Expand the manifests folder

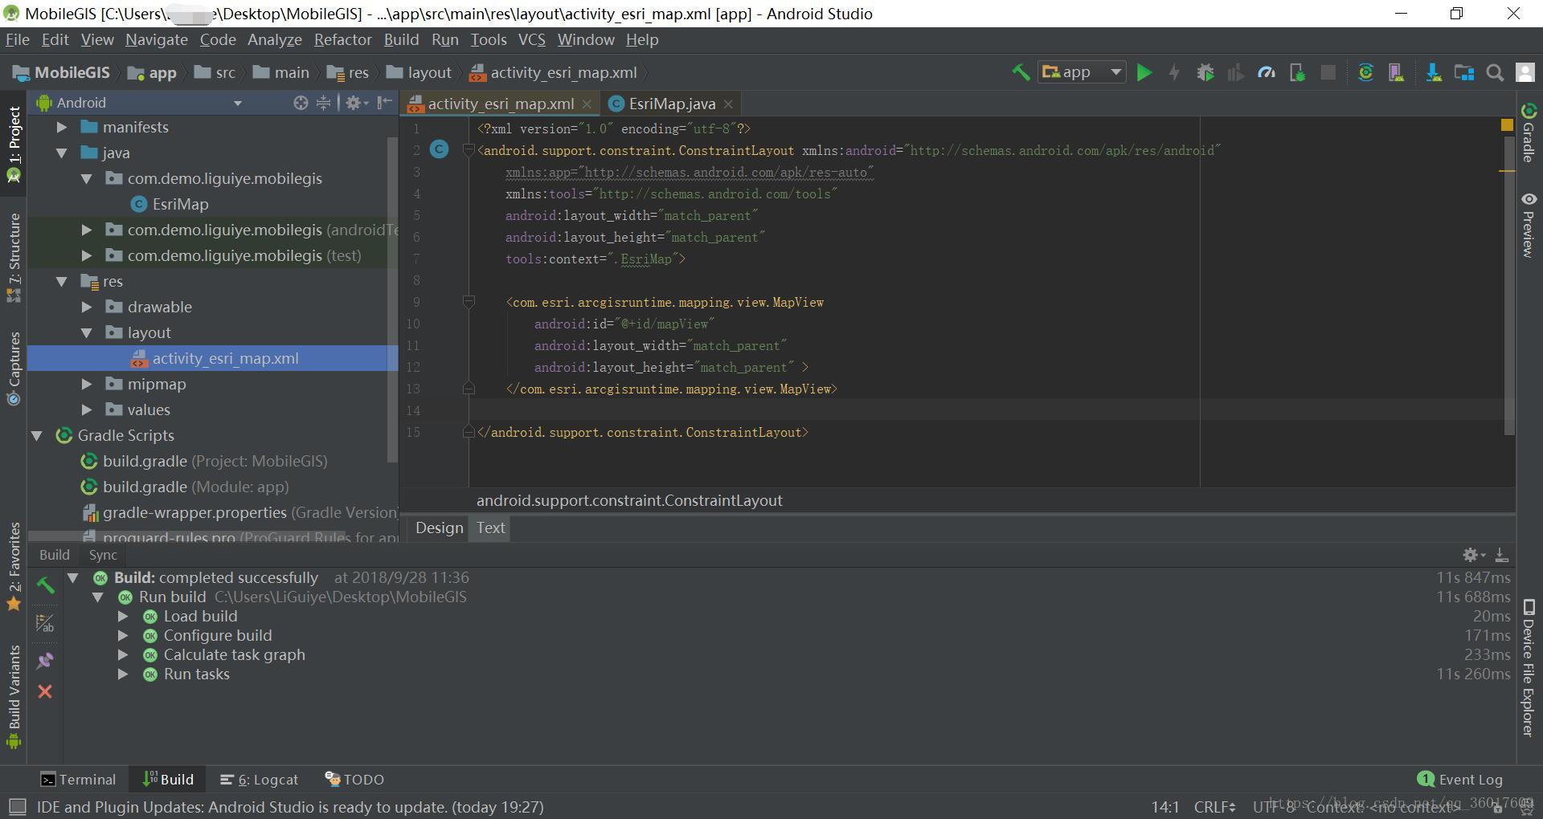coord(62,127)
